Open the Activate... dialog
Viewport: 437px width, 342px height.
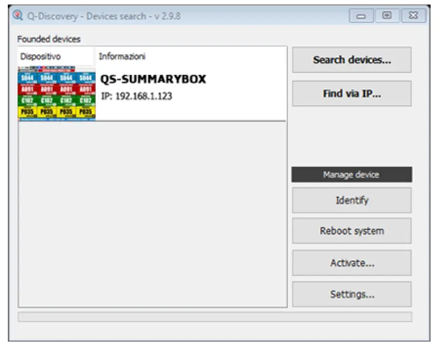pos(352,263)
